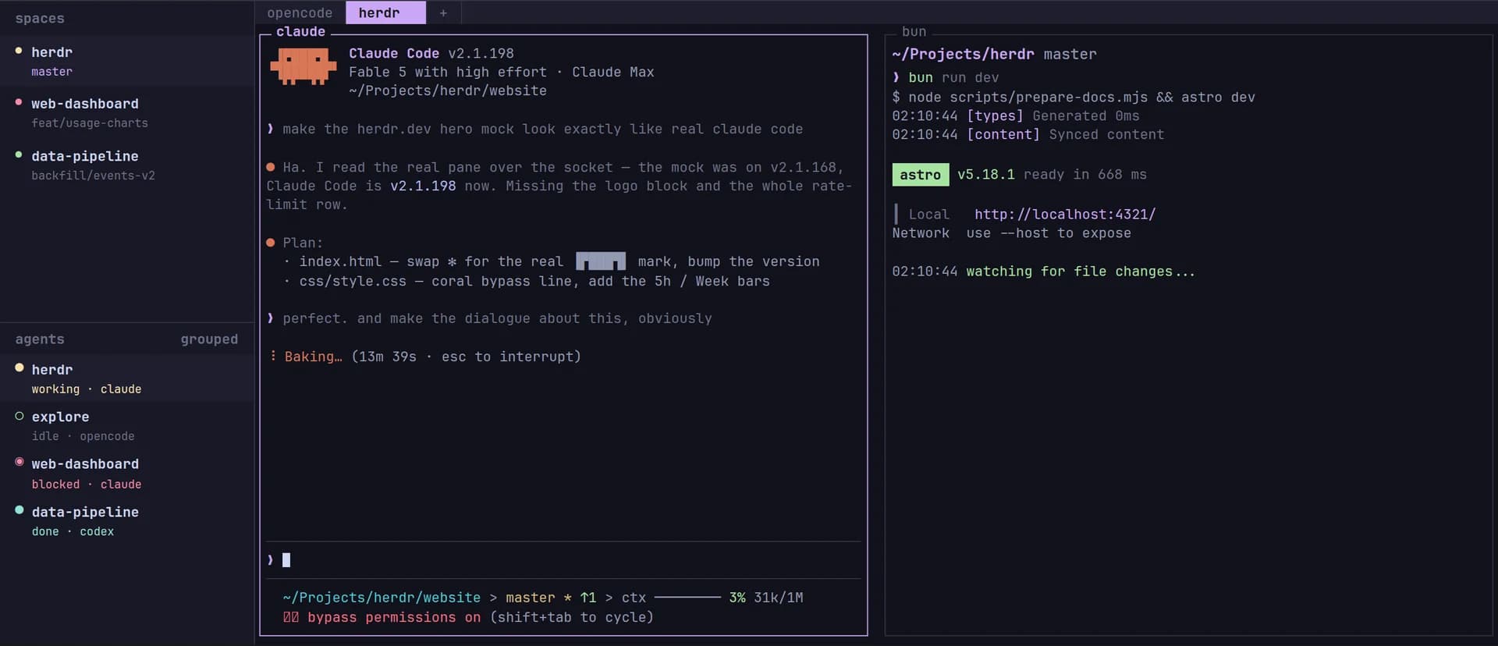This screenshot has height=646, width=1498.
Task: Open the http://localhost:4321/ link
Action: [1065, 214]
